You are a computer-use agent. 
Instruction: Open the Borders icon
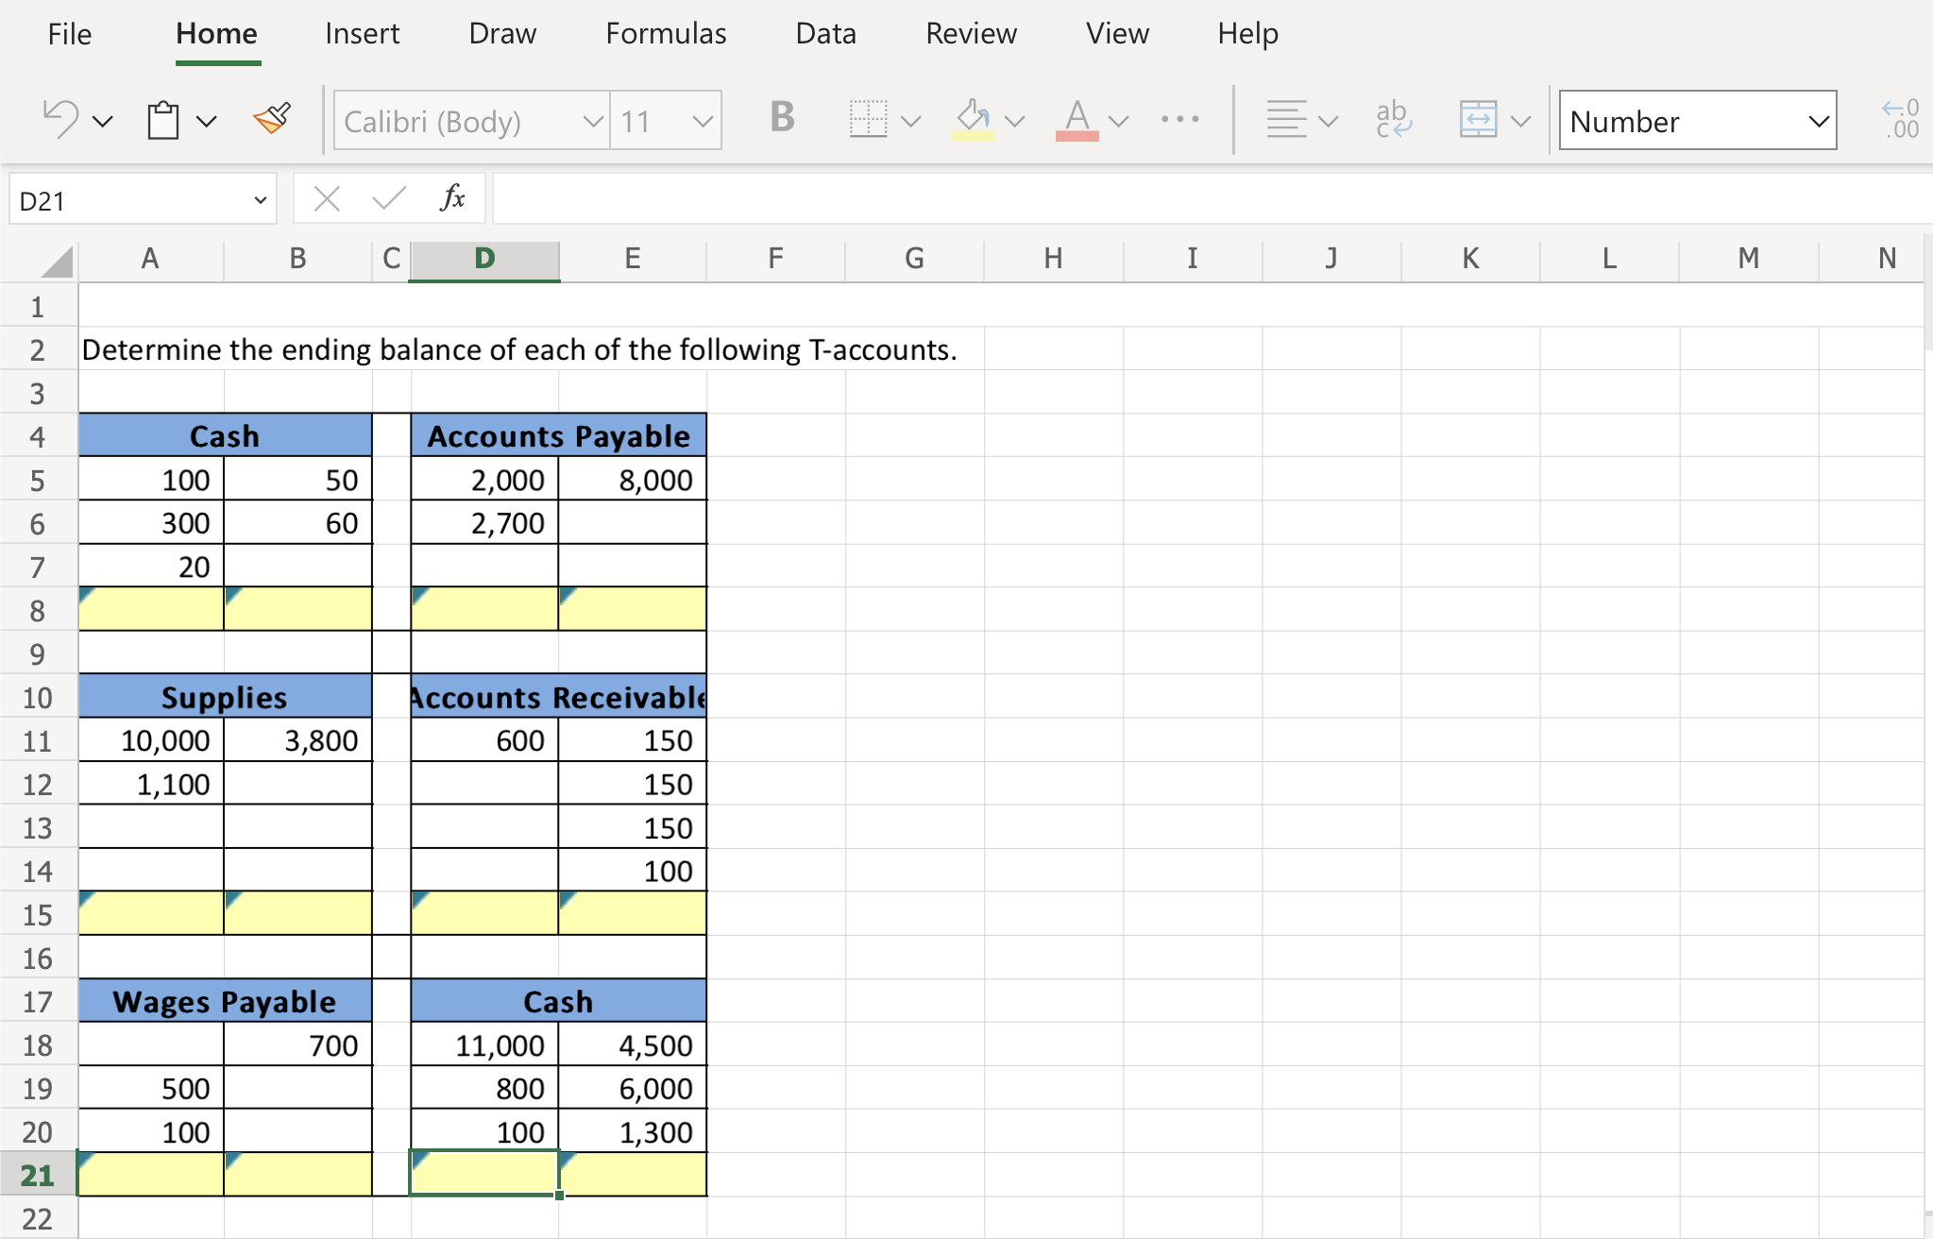point(870,119)
